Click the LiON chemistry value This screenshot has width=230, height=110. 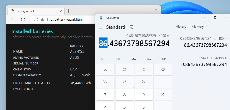point(74,69)
